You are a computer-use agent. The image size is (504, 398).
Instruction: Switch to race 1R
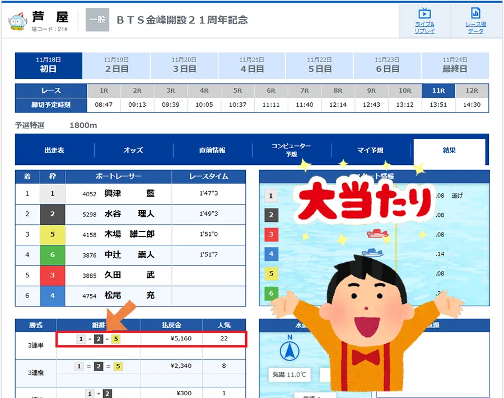[104, 91]
